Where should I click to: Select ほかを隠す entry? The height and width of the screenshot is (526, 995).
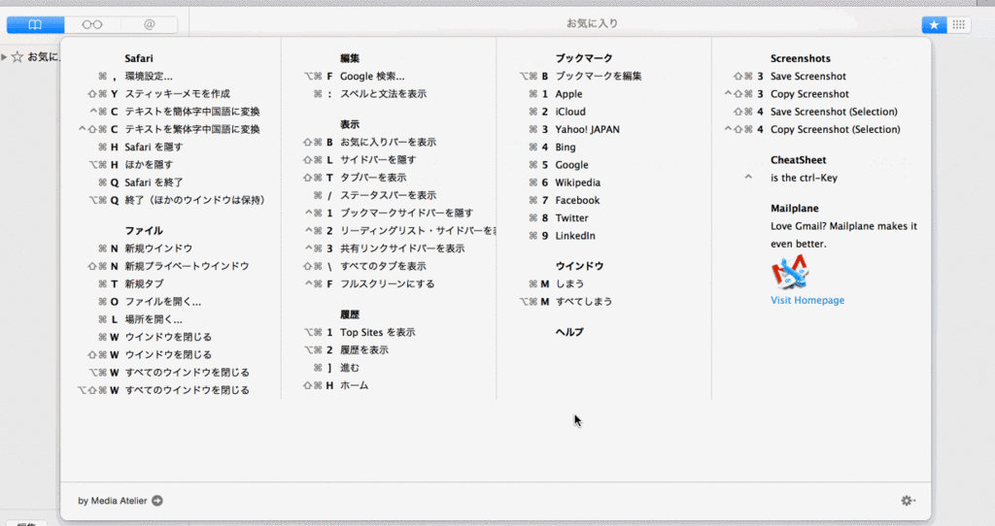click(149, 165)
